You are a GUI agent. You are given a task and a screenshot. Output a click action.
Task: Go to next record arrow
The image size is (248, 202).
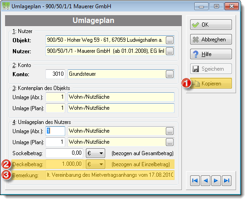[216, 180]
